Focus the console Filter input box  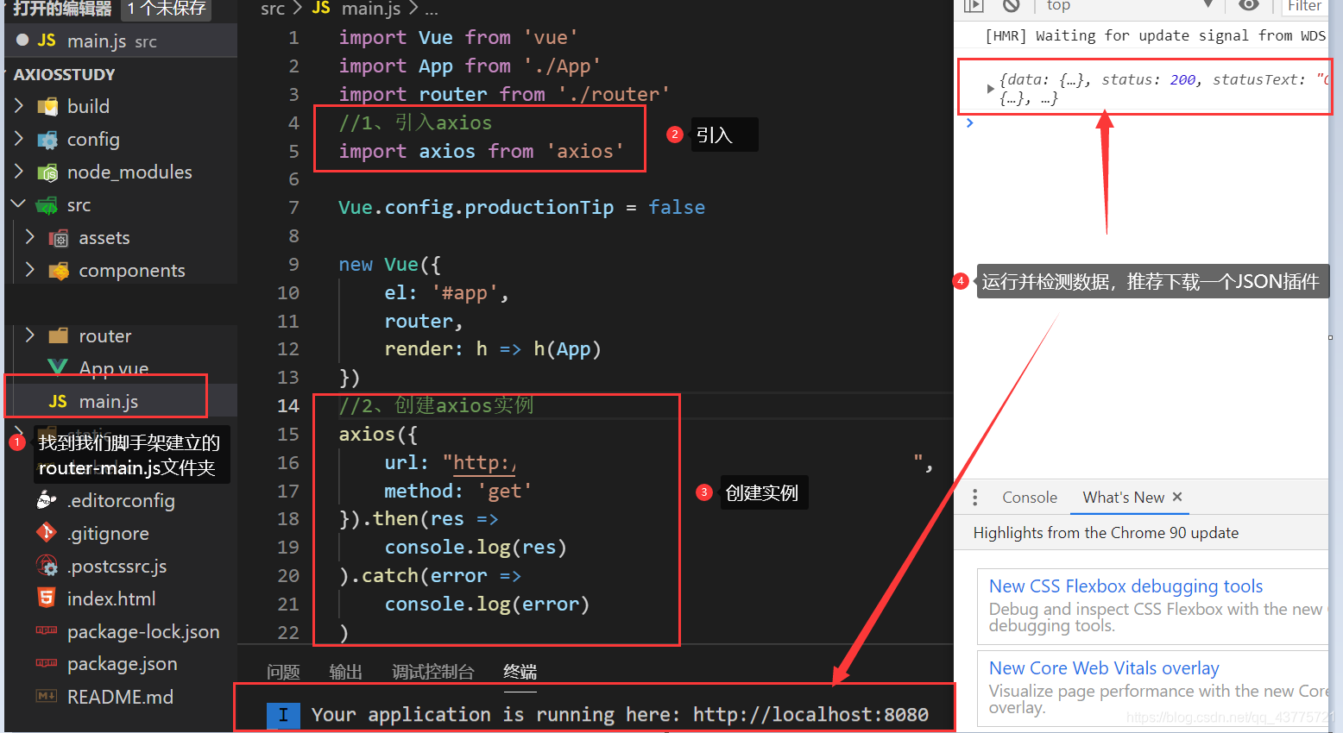pos(1304,6)
